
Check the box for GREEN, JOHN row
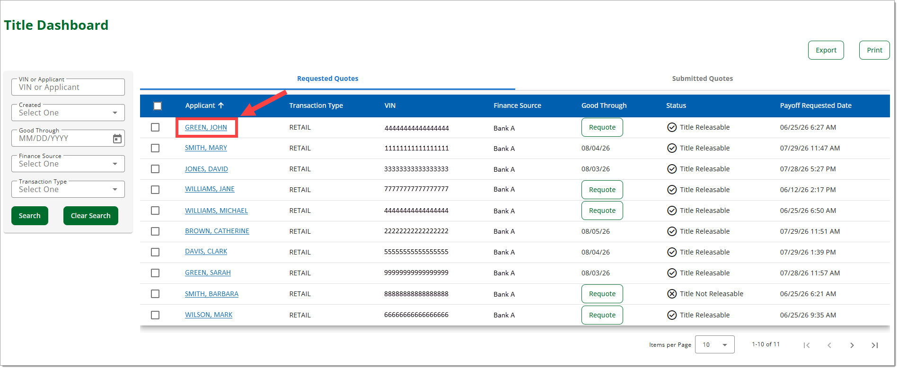pos(155,127)
